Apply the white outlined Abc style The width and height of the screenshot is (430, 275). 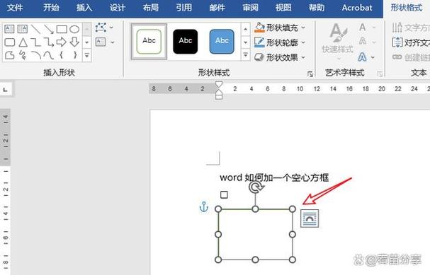[x=149, y=42]
